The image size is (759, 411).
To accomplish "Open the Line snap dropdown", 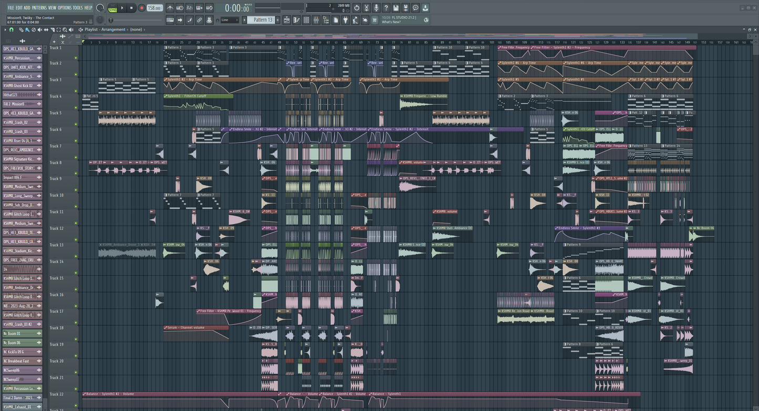I will [230, 20].
